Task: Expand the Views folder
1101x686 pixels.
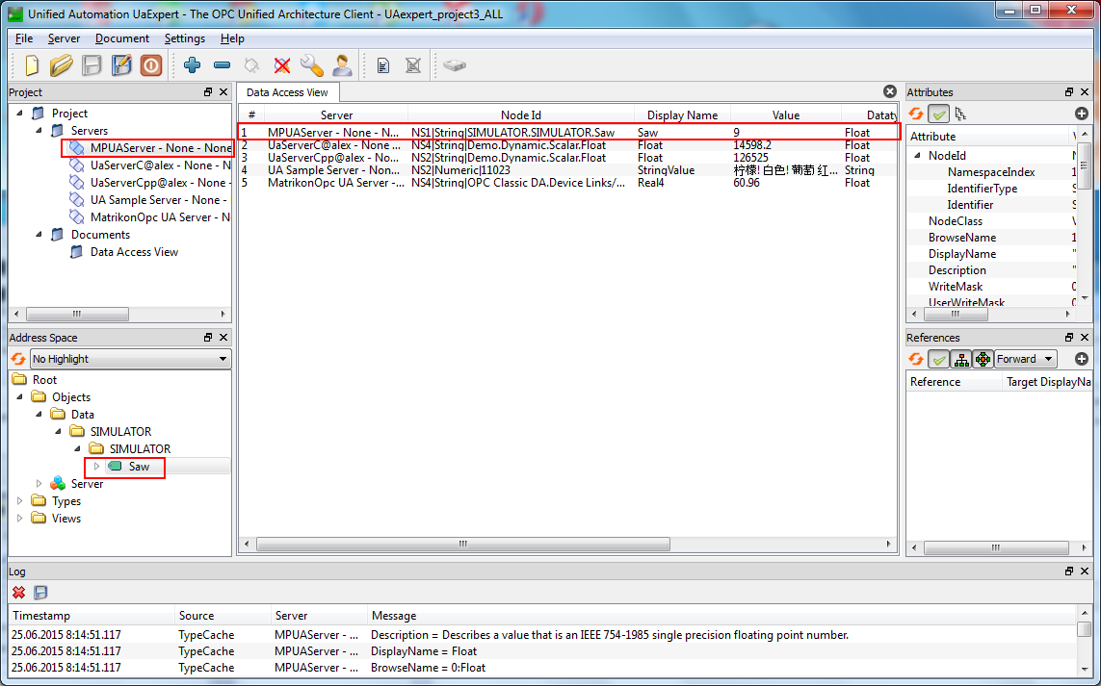Action: (20, 519)
